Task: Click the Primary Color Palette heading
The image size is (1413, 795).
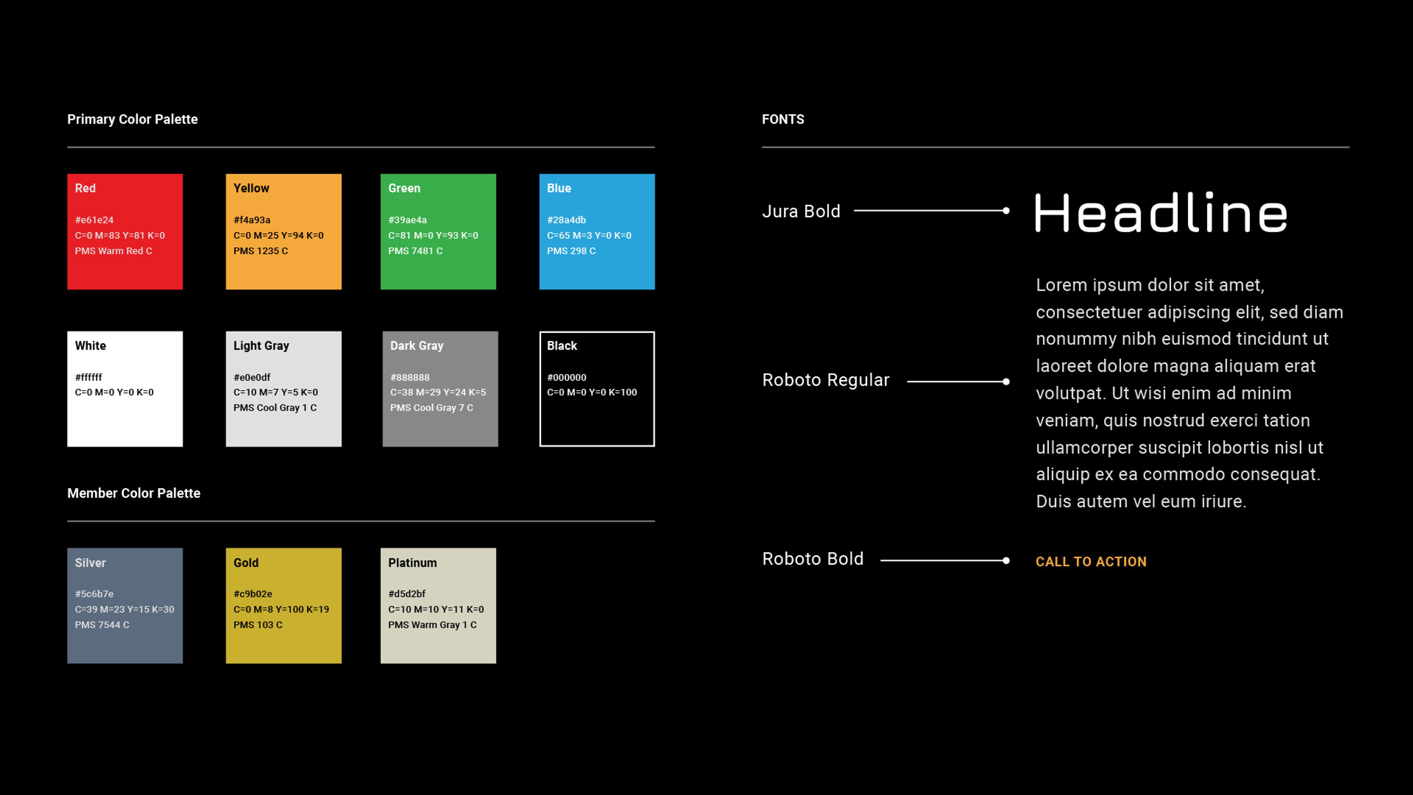Action: [x=132, y=119]
